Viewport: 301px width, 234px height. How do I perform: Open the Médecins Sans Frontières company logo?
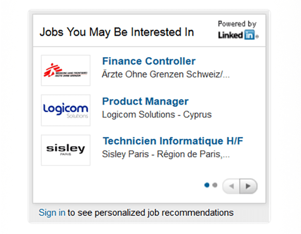pyautogui.click(x=66, y=70)
